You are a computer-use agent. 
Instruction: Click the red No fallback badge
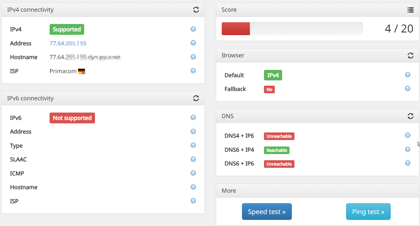click(x=269, y=89)
